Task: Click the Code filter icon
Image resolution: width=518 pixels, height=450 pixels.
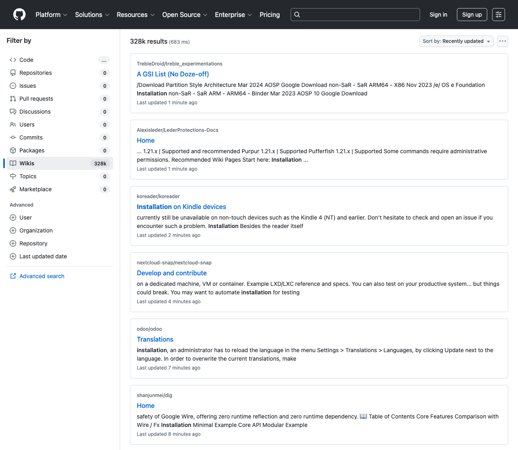Action: [x=13, y=60]
